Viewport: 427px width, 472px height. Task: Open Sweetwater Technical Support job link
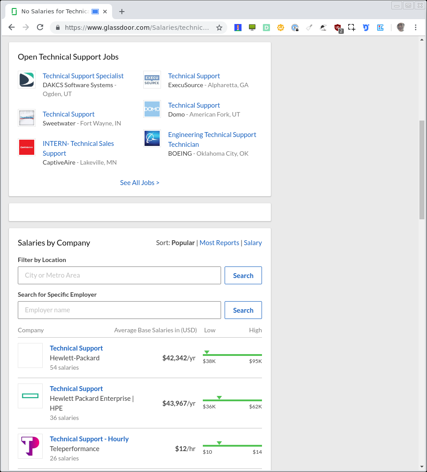point(68,114)
